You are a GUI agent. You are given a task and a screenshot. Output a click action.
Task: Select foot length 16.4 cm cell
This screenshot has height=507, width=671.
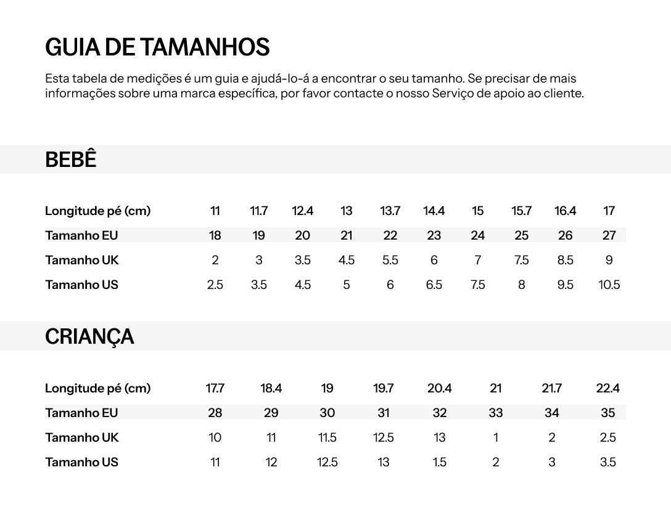566,211
